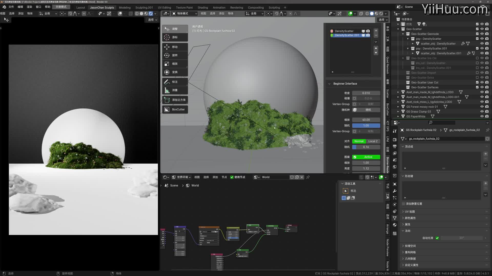Select the Rotate tool

coord(175,55)
